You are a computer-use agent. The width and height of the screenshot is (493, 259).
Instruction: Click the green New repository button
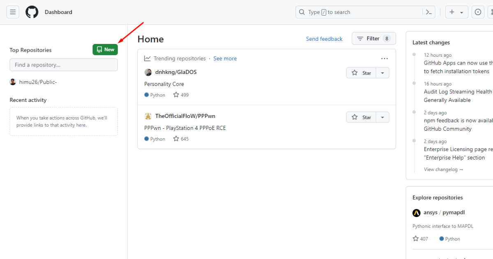pyautogui.click(x=105, y=49)
